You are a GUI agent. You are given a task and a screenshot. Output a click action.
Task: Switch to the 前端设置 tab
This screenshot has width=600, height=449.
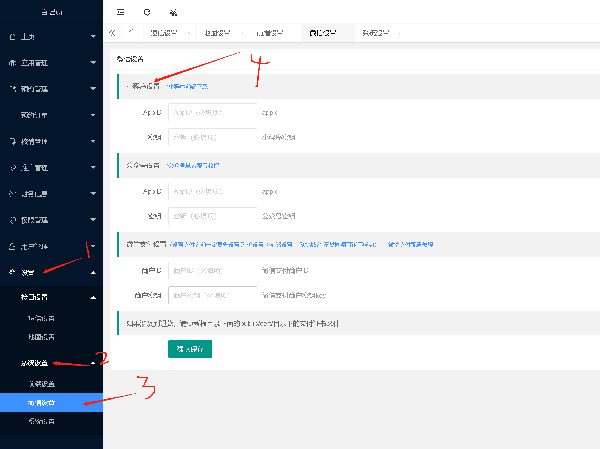coord(270,33)
